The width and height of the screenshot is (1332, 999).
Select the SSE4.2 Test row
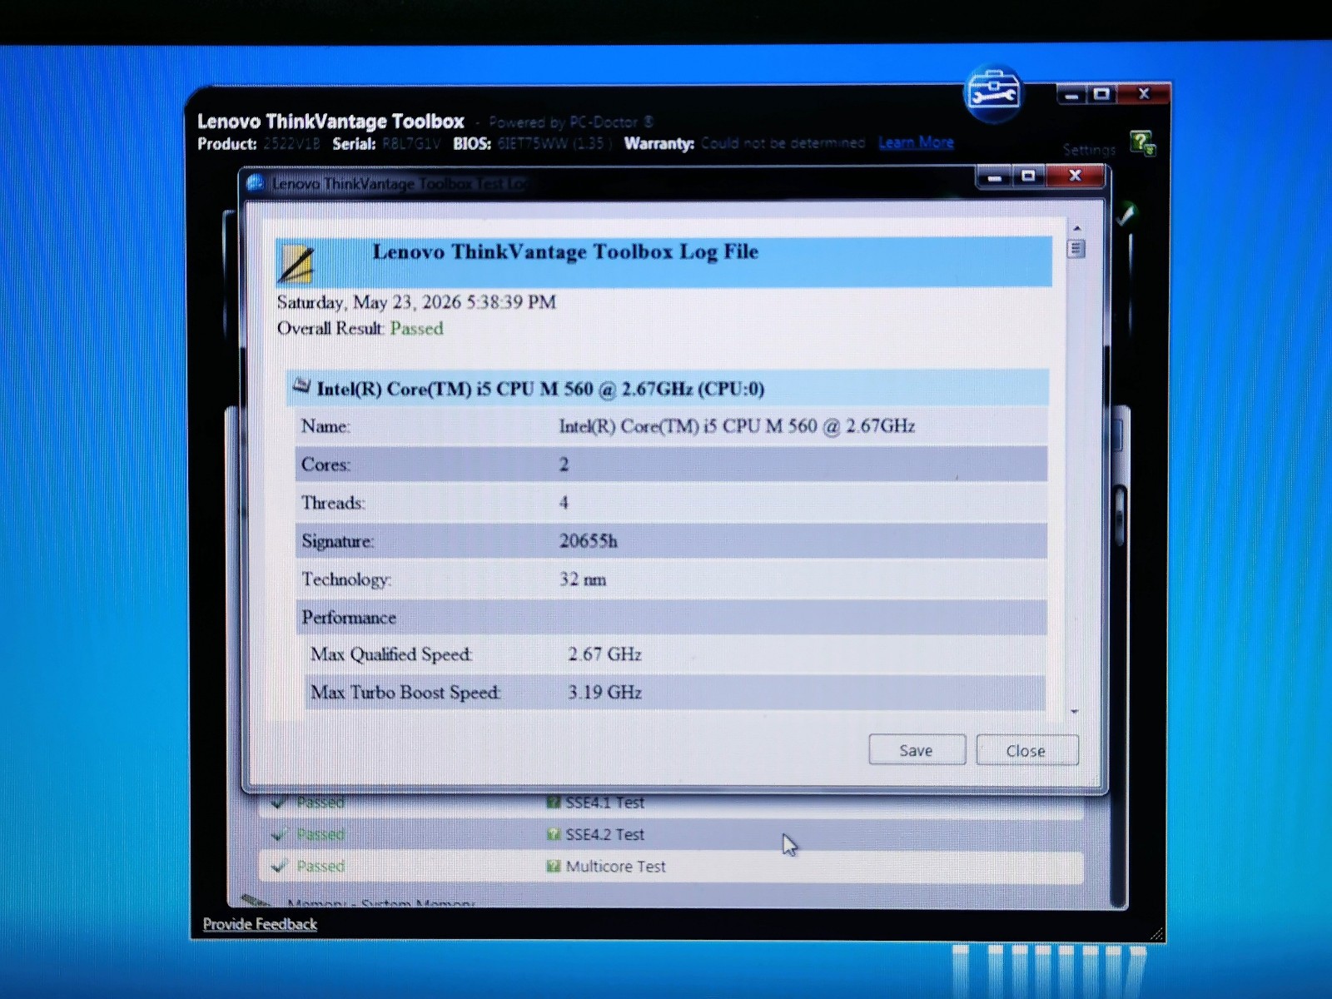[x=671, y=834]
